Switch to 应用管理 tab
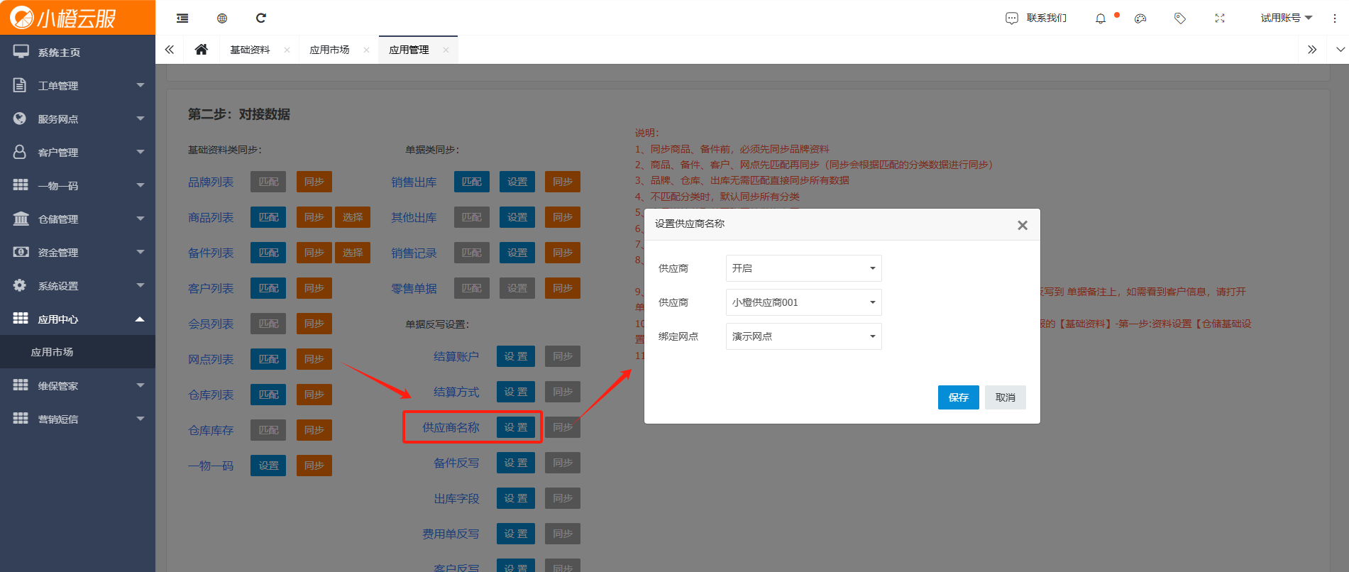Screen dimensions: 1349x572 pos(409,50)
